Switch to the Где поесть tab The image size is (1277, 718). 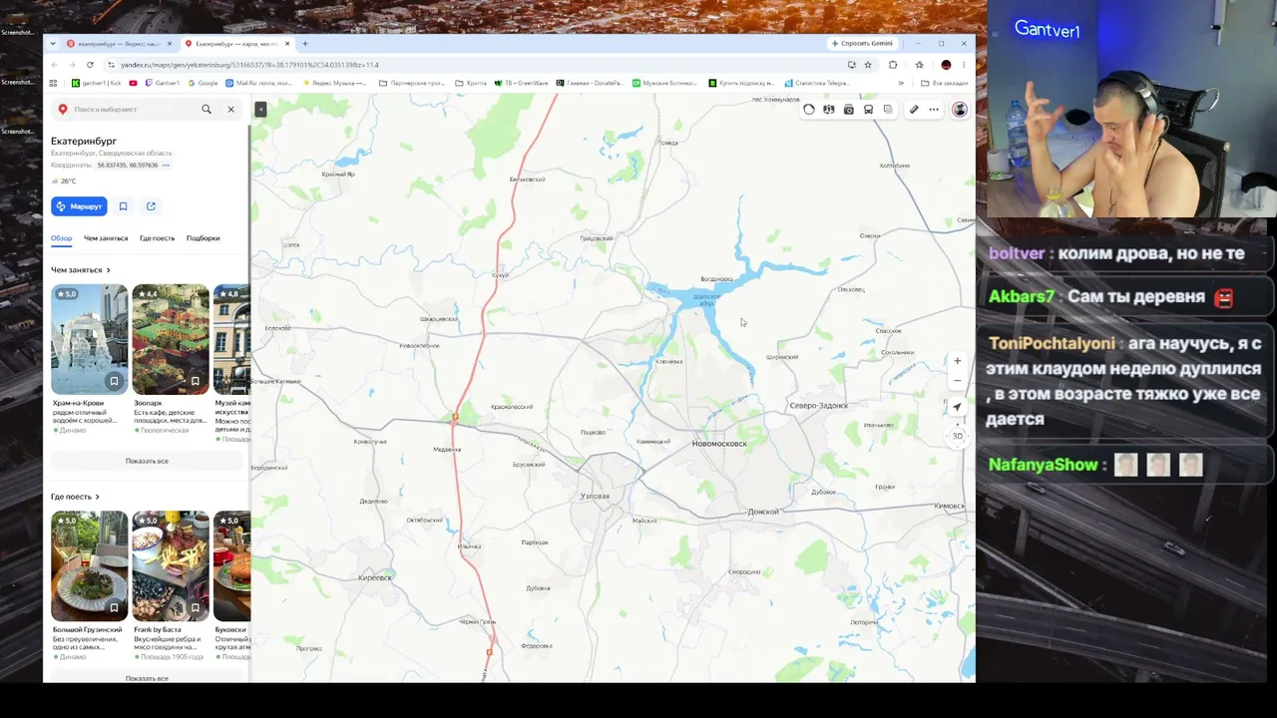click(157, 238)
